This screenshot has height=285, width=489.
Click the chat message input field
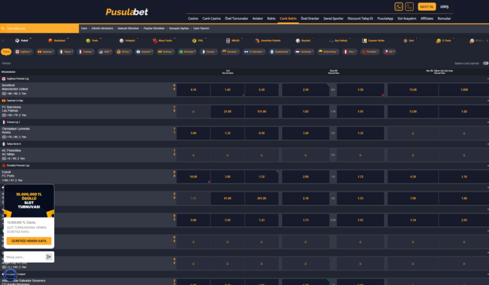[23, 256]
